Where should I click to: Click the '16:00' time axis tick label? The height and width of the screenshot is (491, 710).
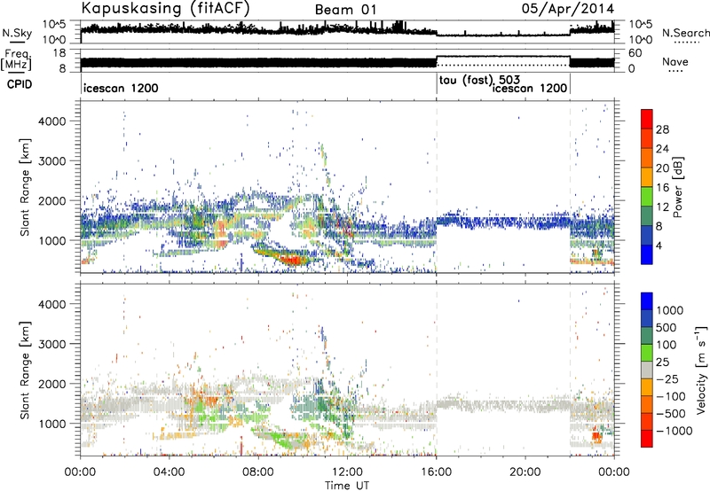[436, 472]
